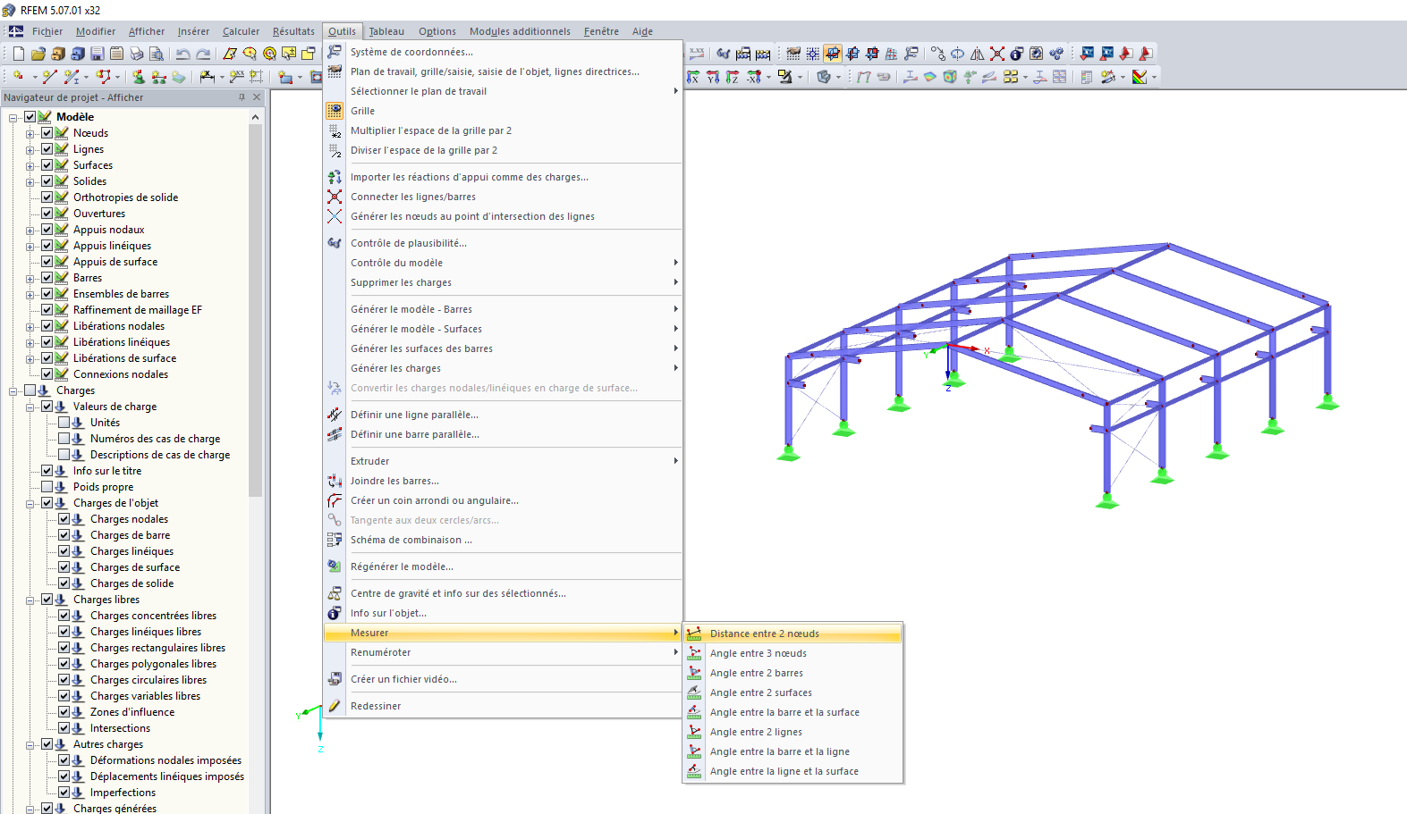The width and height of the screenshot is (1407, 814).
Task: Uncheck the Surfaces checkbox
Action: (47, 165)
